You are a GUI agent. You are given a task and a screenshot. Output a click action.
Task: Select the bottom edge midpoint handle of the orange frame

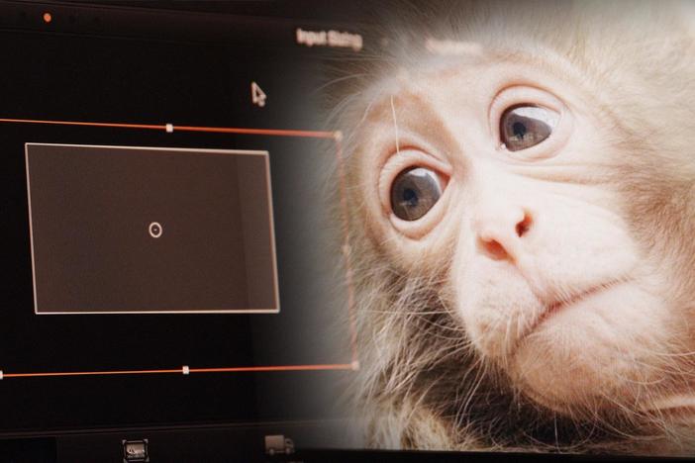pyautogui.click(x=186, y=370)
